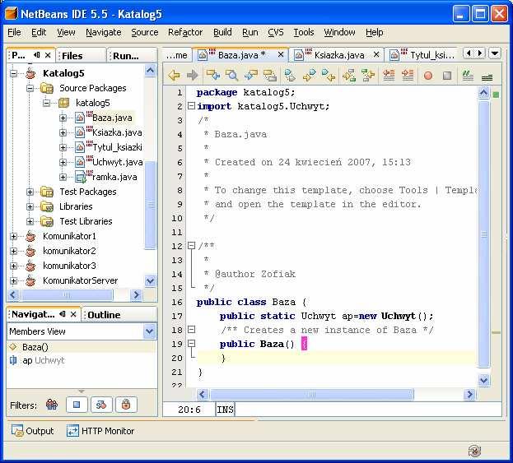Click the Find Selection magnifier icon

pos(232,75)
